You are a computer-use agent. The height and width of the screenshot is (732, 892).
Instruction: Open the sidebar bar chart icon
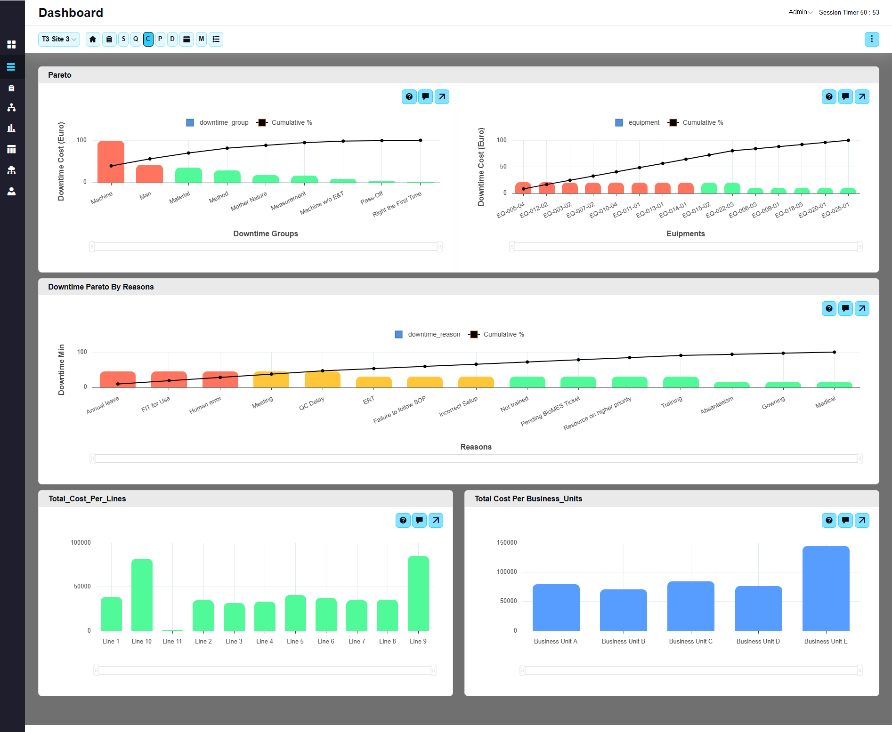click(x=12, y=129)
